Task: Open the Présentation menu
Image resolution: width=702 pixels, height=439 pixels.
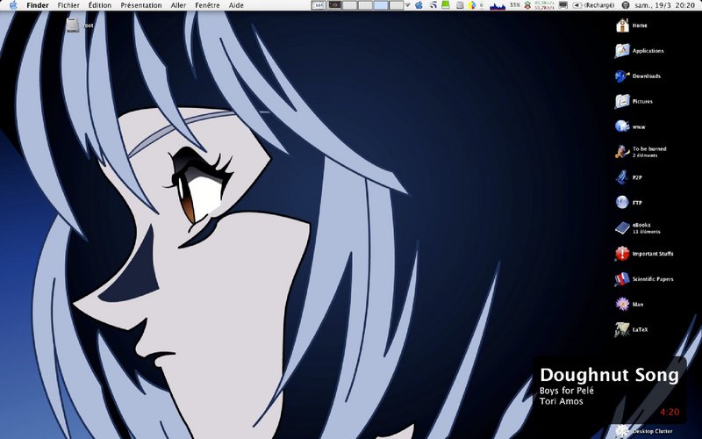Action: point(141,5)
